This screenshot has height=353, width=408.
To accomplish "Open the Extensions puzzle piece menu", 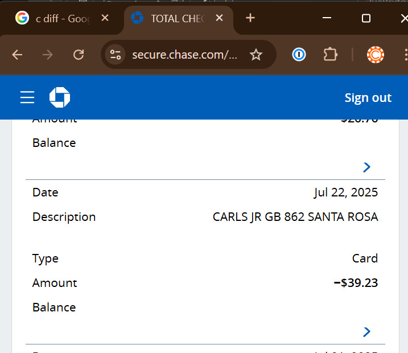I will pos(330,55).
